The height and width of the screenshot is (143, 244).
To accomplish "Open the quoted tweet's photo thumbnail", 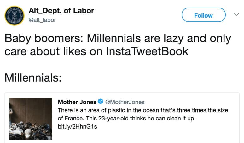I will pos(31,119).
